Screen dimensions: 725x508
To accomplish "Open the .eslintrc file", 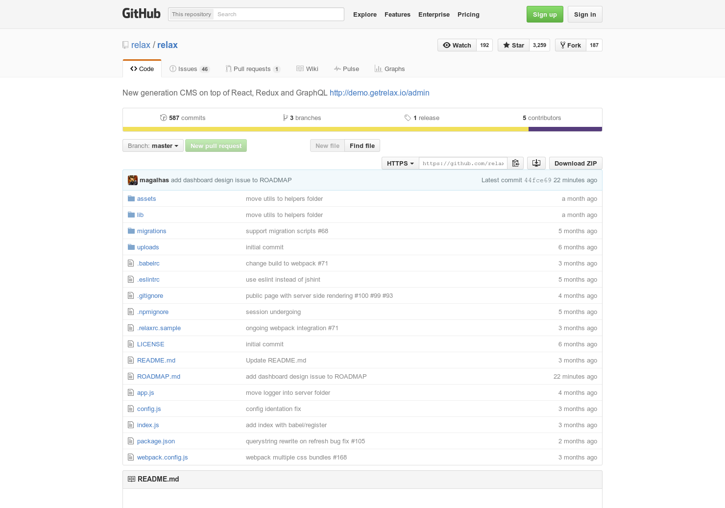I will pyautogui.click(x=148, y=279).
